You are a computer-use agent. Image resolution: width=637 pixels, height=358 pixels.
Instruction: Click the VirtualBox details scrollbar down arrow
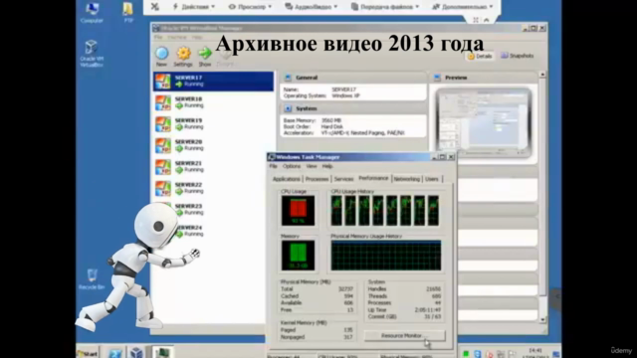pos(542,320)
